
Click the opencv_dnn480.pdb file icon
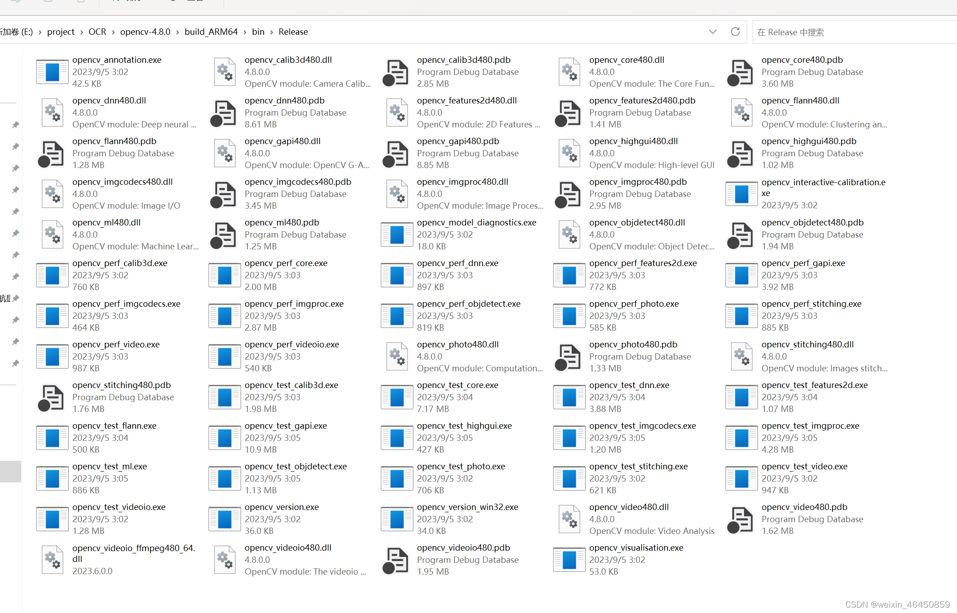click(x=223, y=112)
